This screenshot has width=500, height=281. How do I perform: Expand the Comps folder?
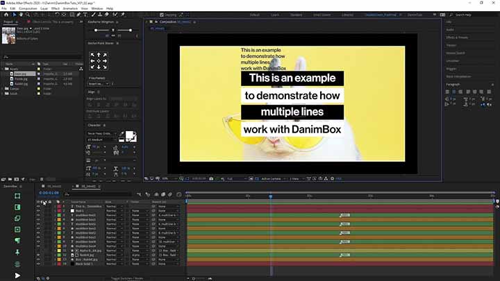[x=3, y=89]
